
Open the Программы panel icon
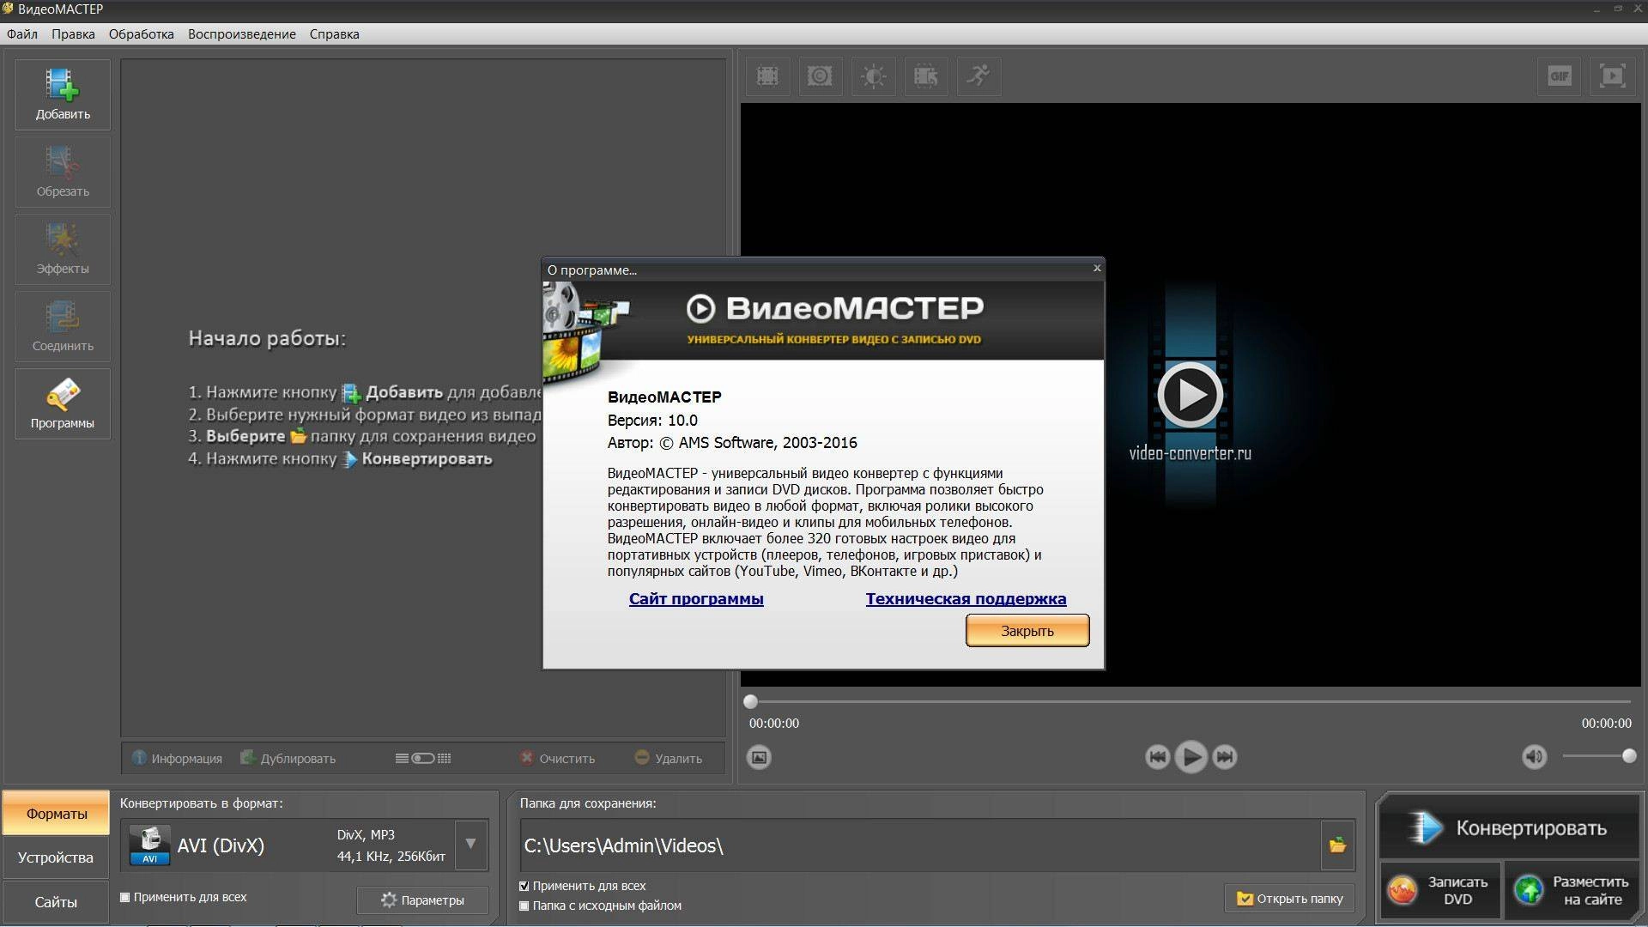pyautogui.click(x=63, y=403)
